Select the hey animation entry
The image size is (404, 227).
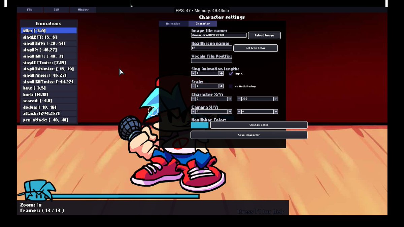click(49, 88)
